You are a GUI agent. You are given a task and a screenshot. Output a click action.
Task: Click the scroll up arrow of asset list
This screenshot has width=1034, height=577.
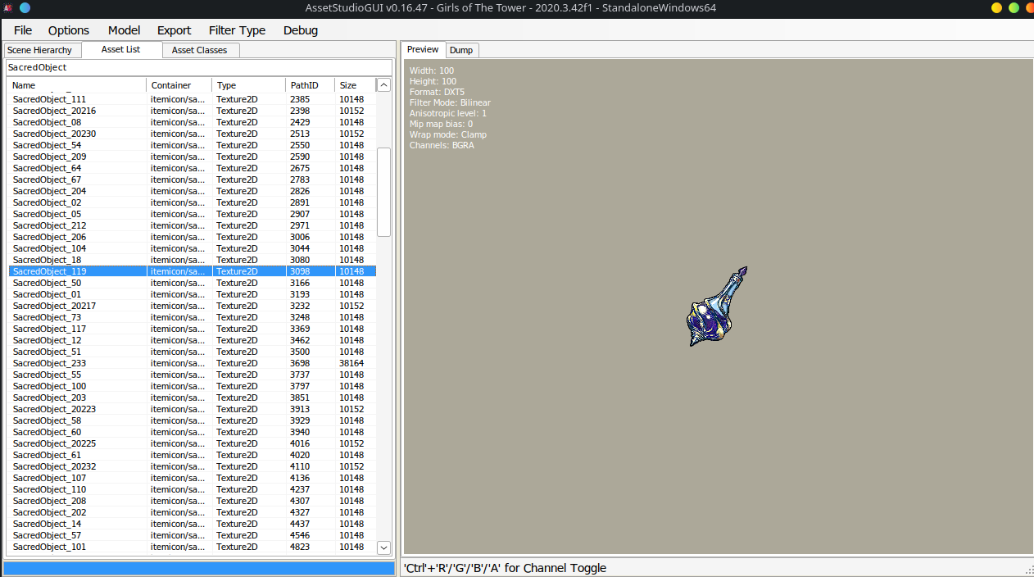[383, 84]
